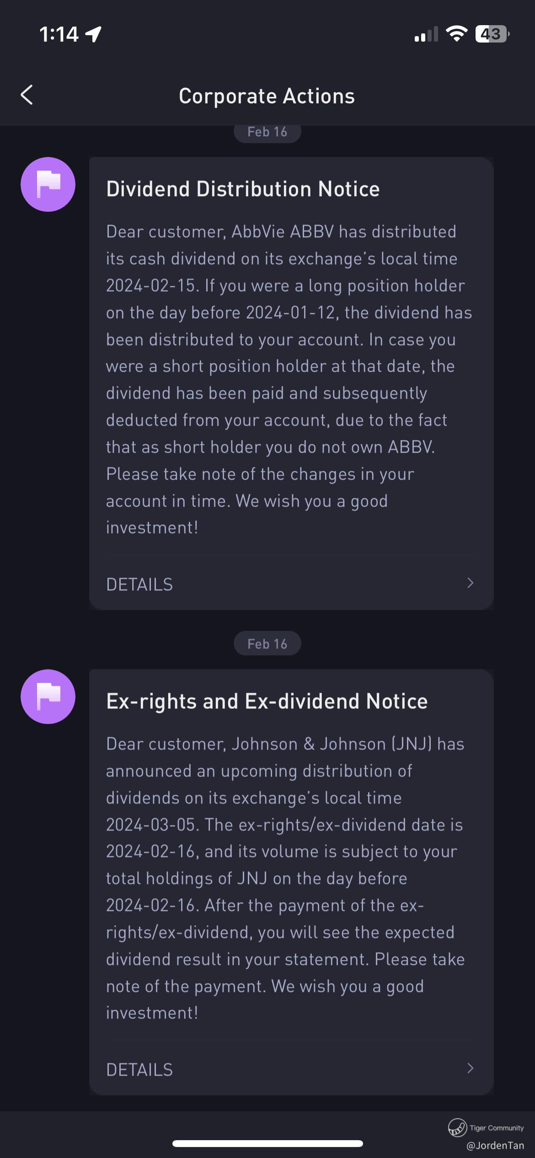Image resolution: width=535 pixels, height=1158 pixels.
Task: Open the chevron in ABBV notice DETAILS row
Action: (x=470, y=583)
